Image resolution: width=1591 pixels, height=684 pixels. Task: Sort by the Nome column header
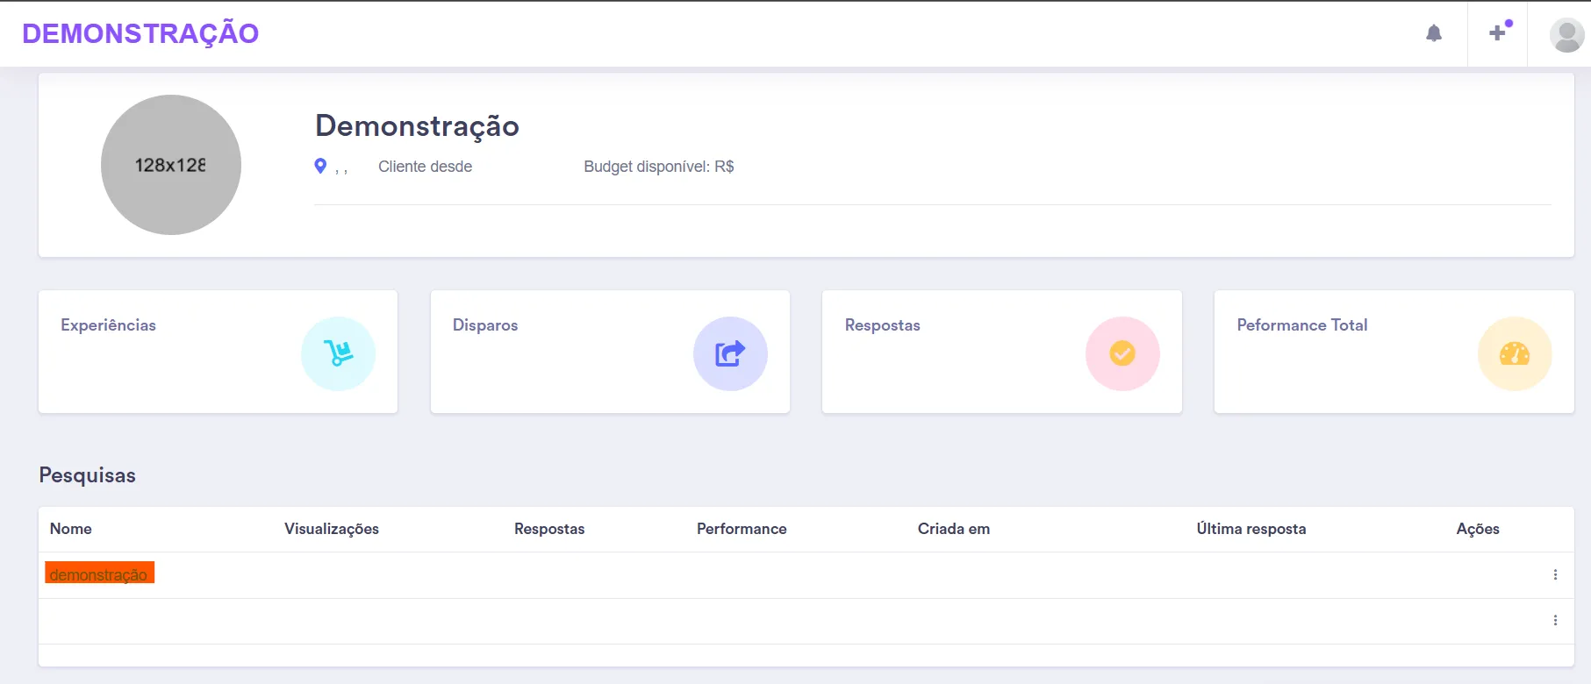(71, 529)
